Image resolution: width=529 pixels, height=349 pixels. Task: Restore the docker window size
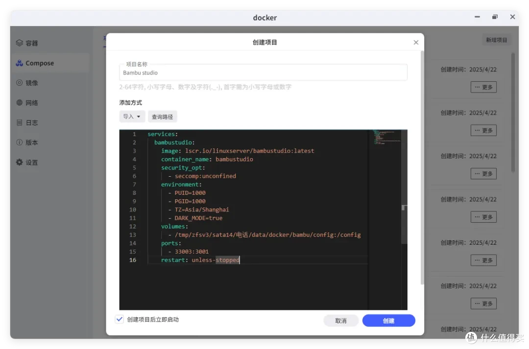pos(495,17)
